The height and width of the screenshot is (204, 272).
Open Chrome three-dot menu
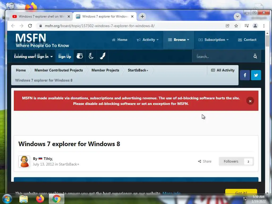tap(264, 26)
